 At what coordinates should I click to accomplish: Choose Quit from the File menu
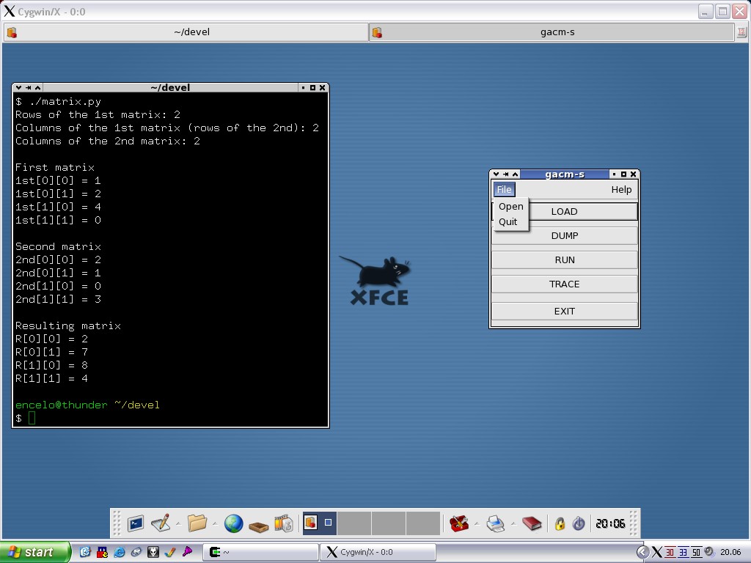[511, 221]
